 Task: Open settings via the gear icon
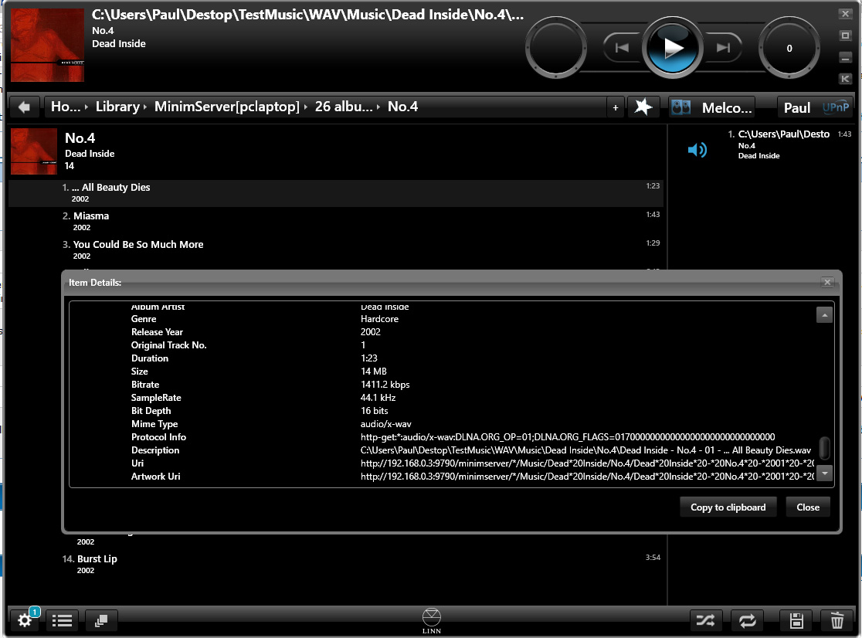(25, 620)
